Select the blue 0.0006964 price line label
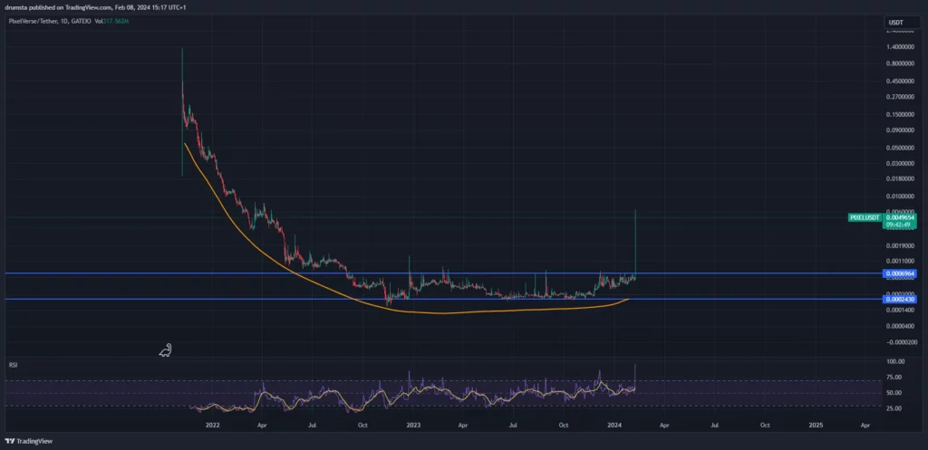The width and height of the screenshot is (928, 450). (900, 273)
